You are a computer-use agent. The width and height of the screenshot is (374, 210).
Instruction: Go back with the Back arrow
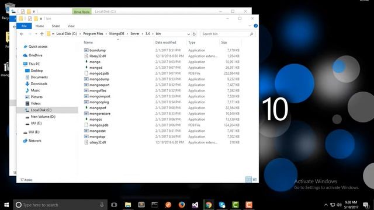coord(22,34)
